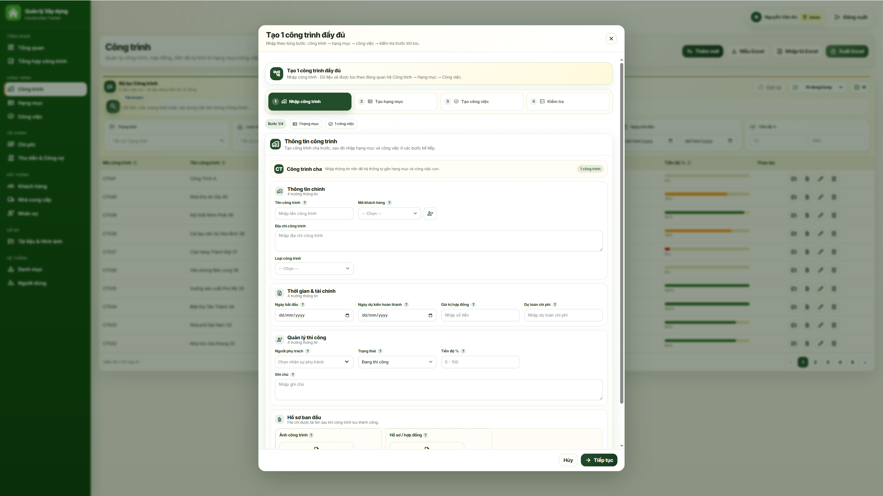Click the scrollbar up arrow in dialog
This screenshot has height=496, width=883.
coord(622,60)
